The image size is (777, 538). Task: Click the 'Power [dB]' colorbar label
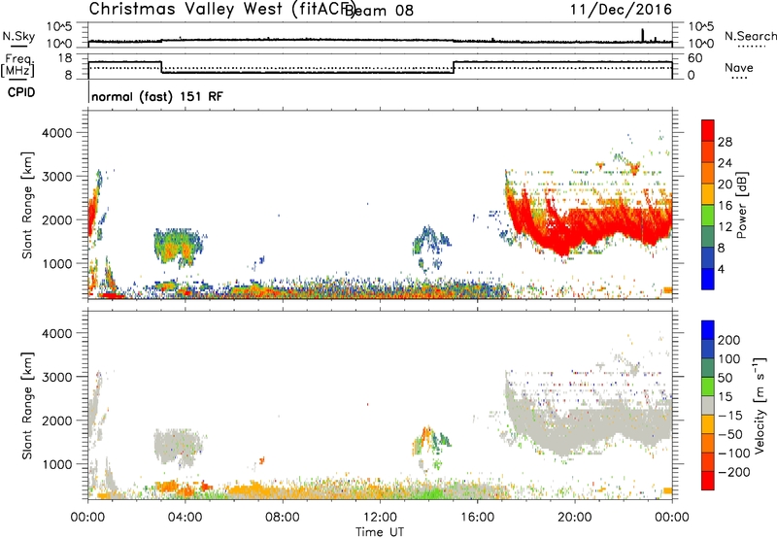pos(741,205)
